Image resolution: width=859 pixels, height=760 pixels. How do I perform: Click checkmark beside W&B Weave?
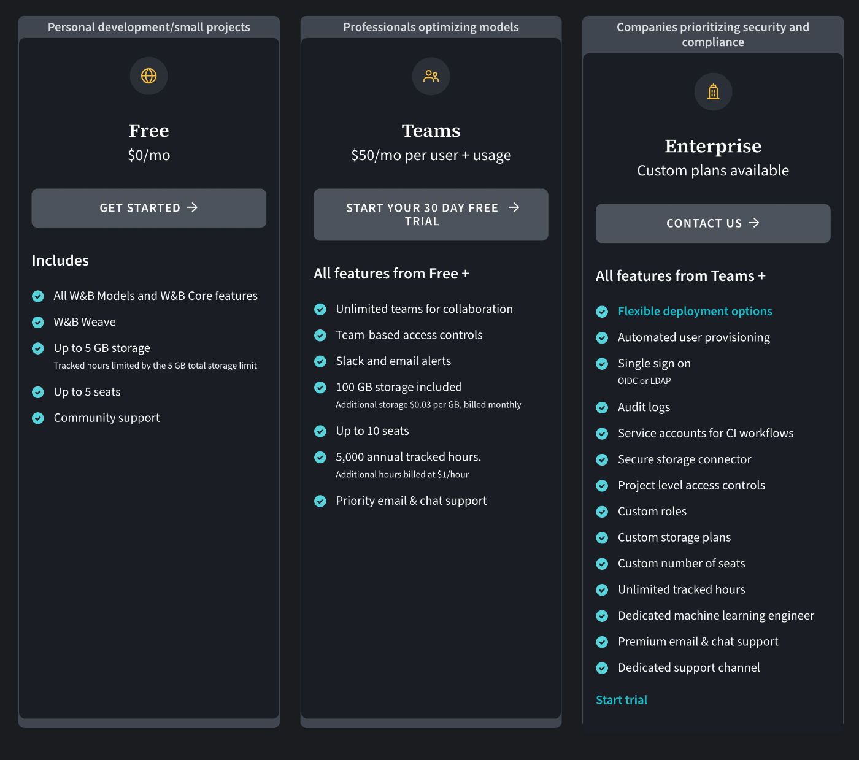(x=38, y=322)
